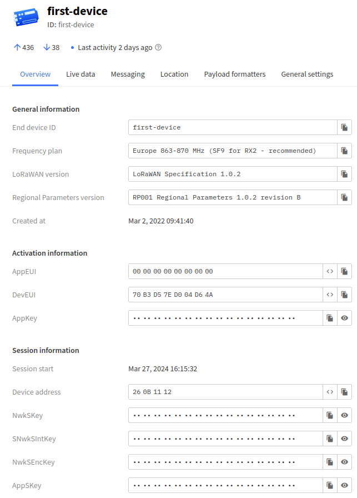Copy the SNwkSIntKey to clipboard
Viewport: 357px width, 498px height.
[330, 439]
